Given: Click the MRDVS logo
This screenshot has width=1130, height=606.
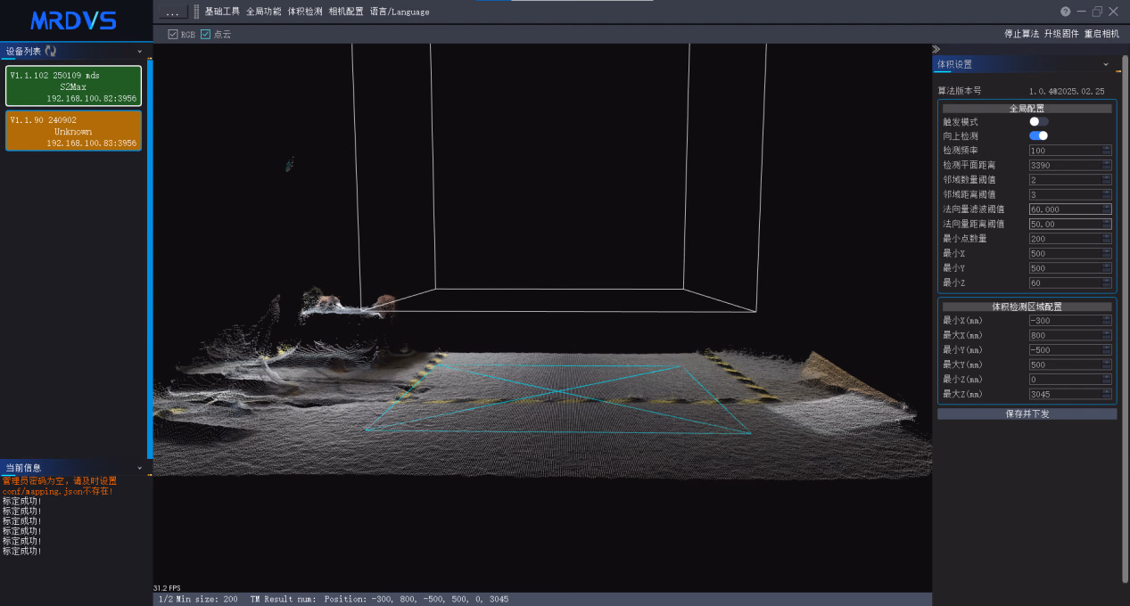Looking at the screenshot, I should (x=73, y=20).
